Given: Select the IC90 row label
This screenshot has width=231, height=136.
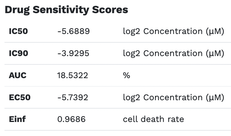Looking at the screenshot, I should 18,53.
